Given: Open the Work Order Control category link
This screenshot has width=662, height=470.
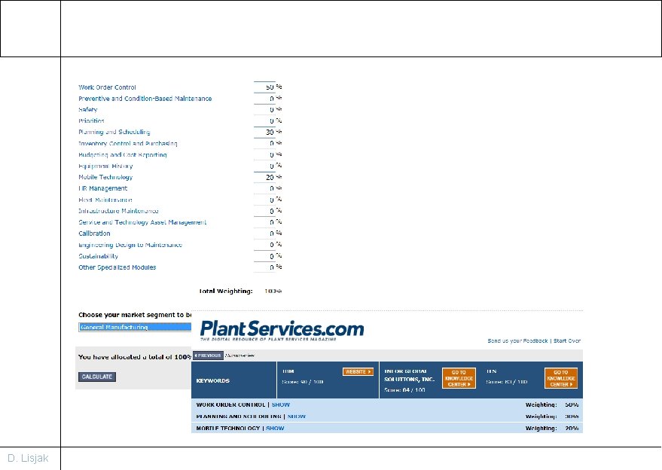Looking at the screenshot, I should [107, 87].
